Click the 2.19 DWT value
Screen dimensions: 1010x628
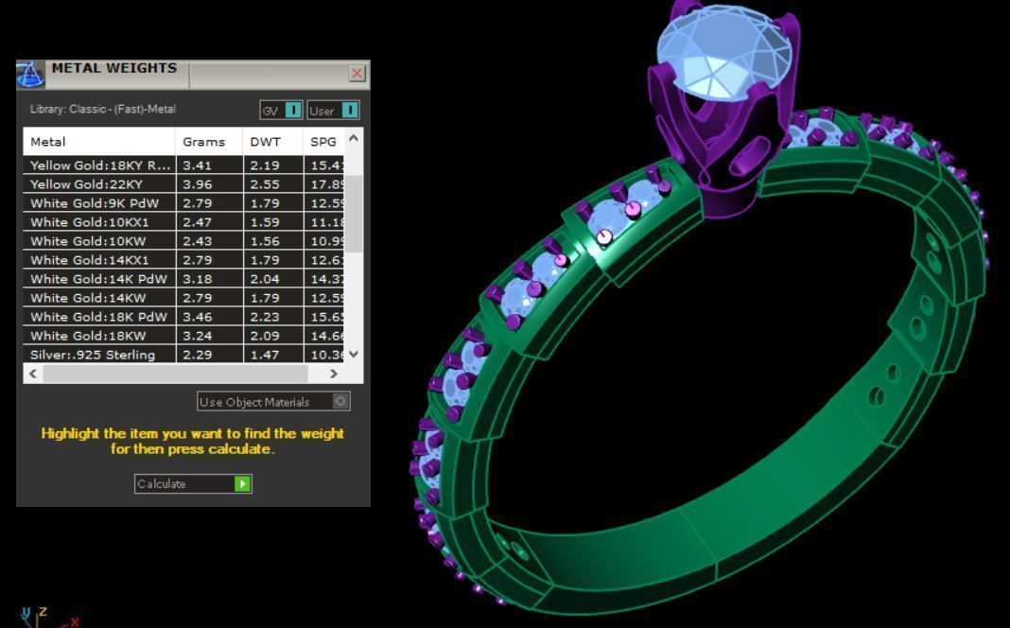click(x=265, y=166)
